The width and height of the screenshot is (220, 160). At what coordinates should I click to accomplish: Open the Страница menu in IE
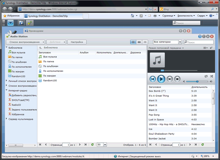169,15
